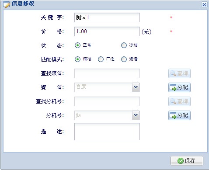Open the 百度 media combo box

(x=107, y=87)
